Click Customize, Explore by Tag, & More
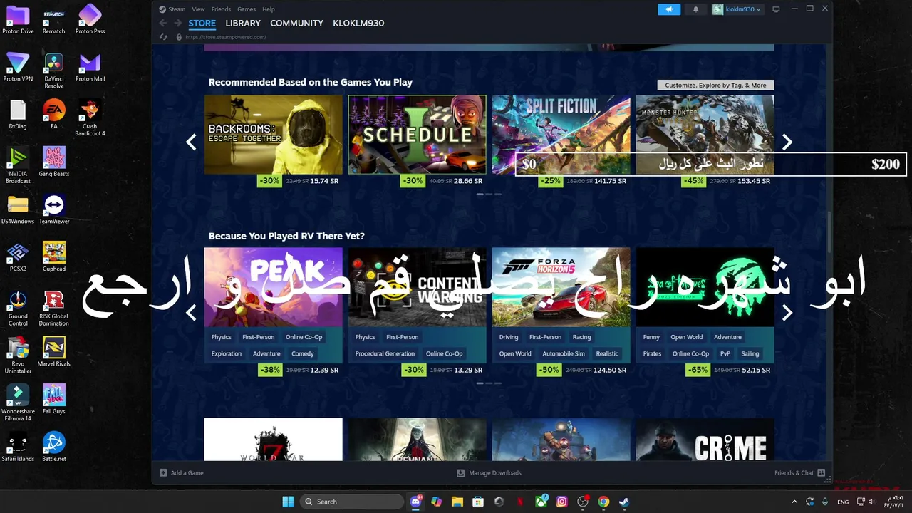 (x=715, y=85)
